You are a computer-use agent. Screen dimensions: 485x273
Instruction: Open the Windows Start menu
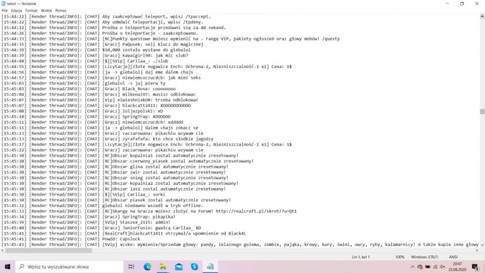pos(7,267)
